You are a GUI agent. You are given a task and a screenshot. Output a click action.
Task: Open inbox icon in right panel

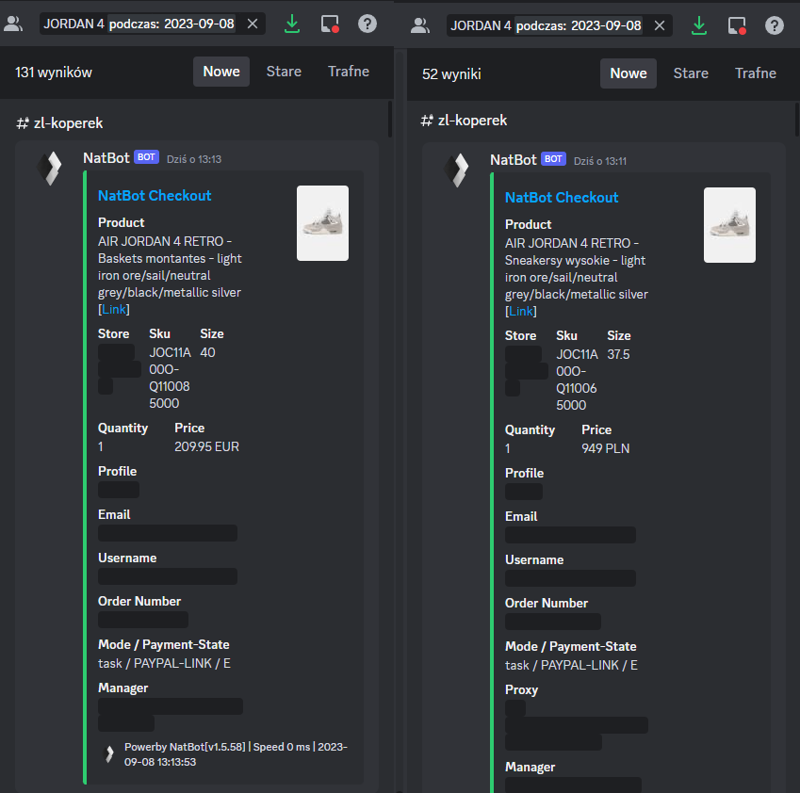point(737,25)
